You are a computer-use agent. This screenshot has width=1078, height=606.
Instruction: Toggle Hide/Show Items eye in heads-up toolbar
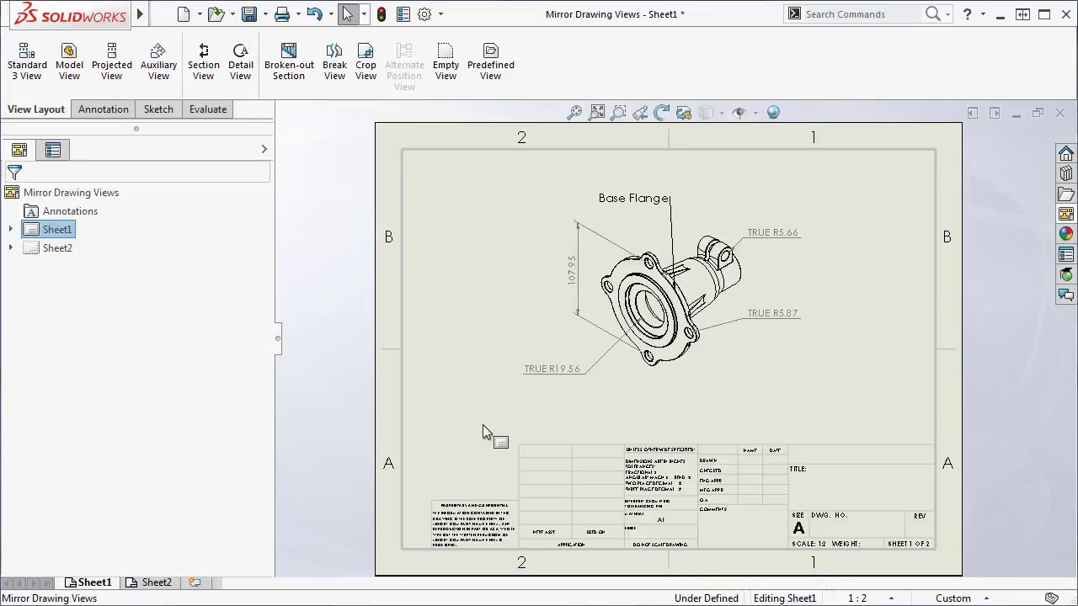point(739,111)
